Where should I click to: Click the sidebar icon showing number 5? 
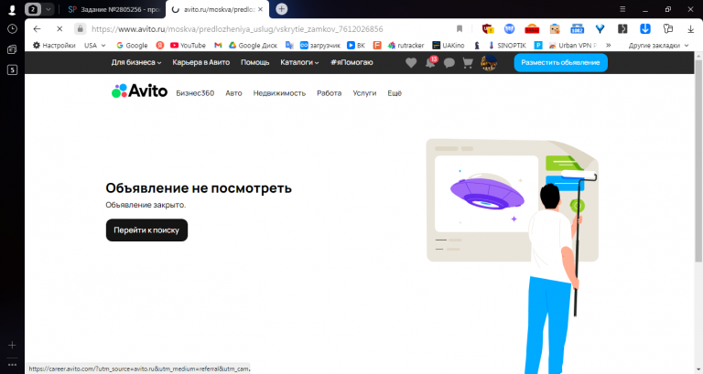[12, 69]
